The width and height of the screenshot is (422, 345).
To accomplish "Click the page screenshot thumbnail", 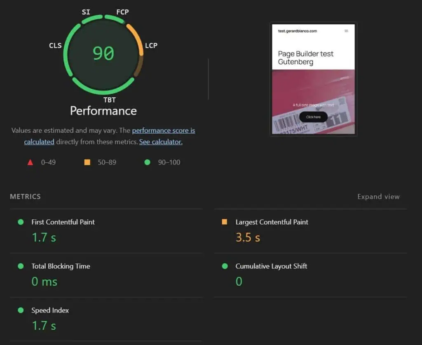I will pyautogui.click(x=313, y=79).
